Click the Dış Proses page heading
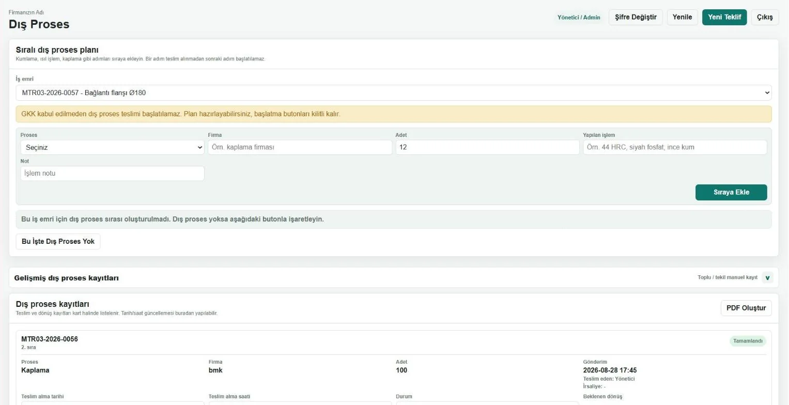Viewport: 789px width, 405px height. pyautogui.click(x=39, y=24)
